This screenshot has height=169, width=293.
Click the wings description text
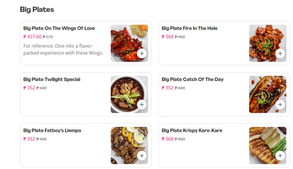pos(63,49)
